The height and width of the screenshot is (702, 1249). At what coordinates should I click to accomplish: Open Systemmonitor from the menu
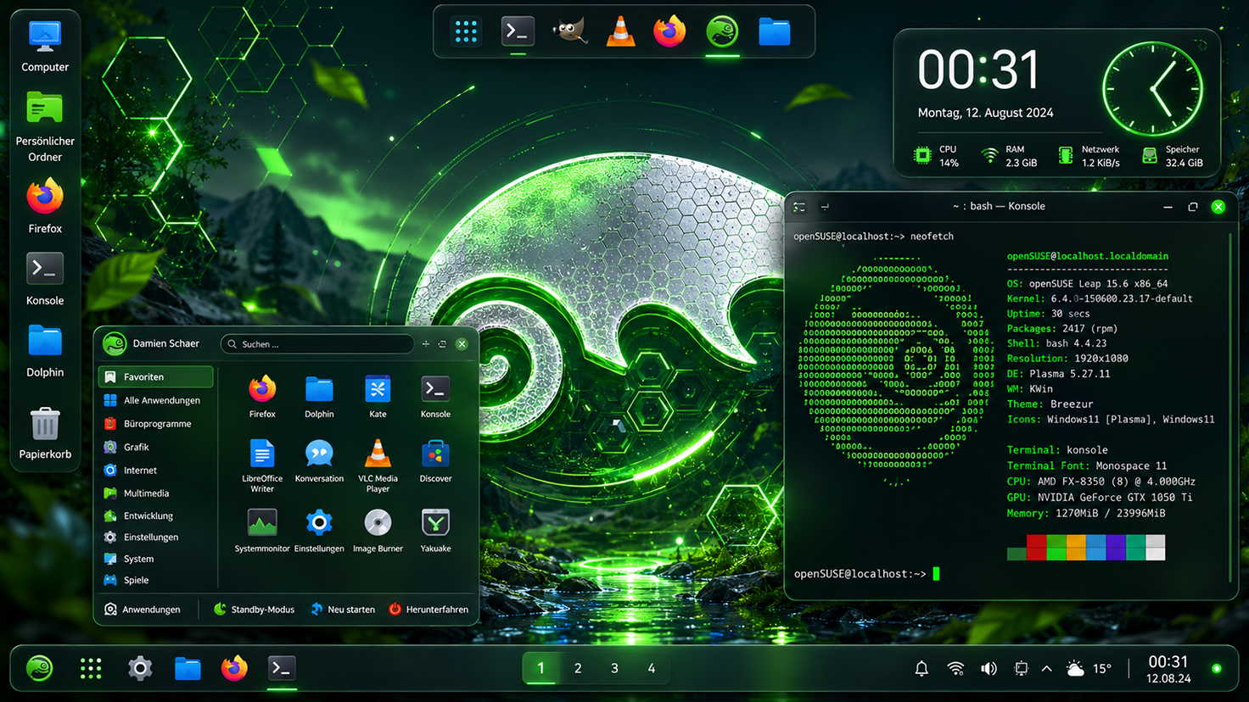(x=262, y=531)
